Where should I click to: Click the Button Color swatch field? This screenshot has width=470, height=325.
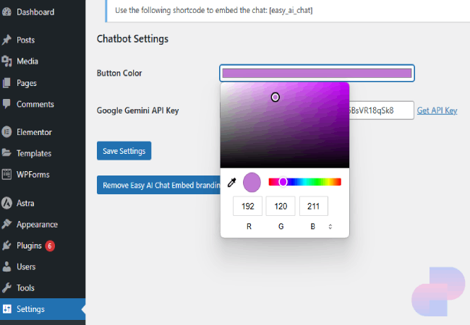pos(317,73)
